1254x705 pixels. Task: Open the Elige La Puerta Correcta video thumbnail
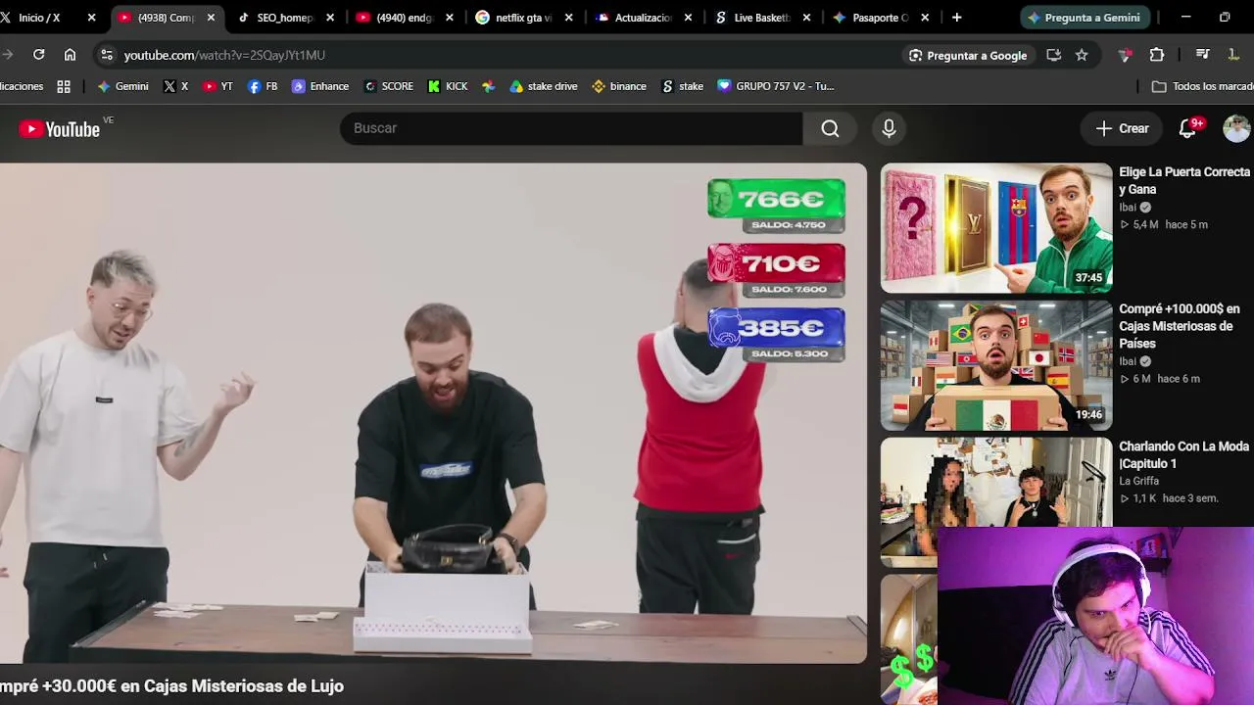click(x=996, y=228)
